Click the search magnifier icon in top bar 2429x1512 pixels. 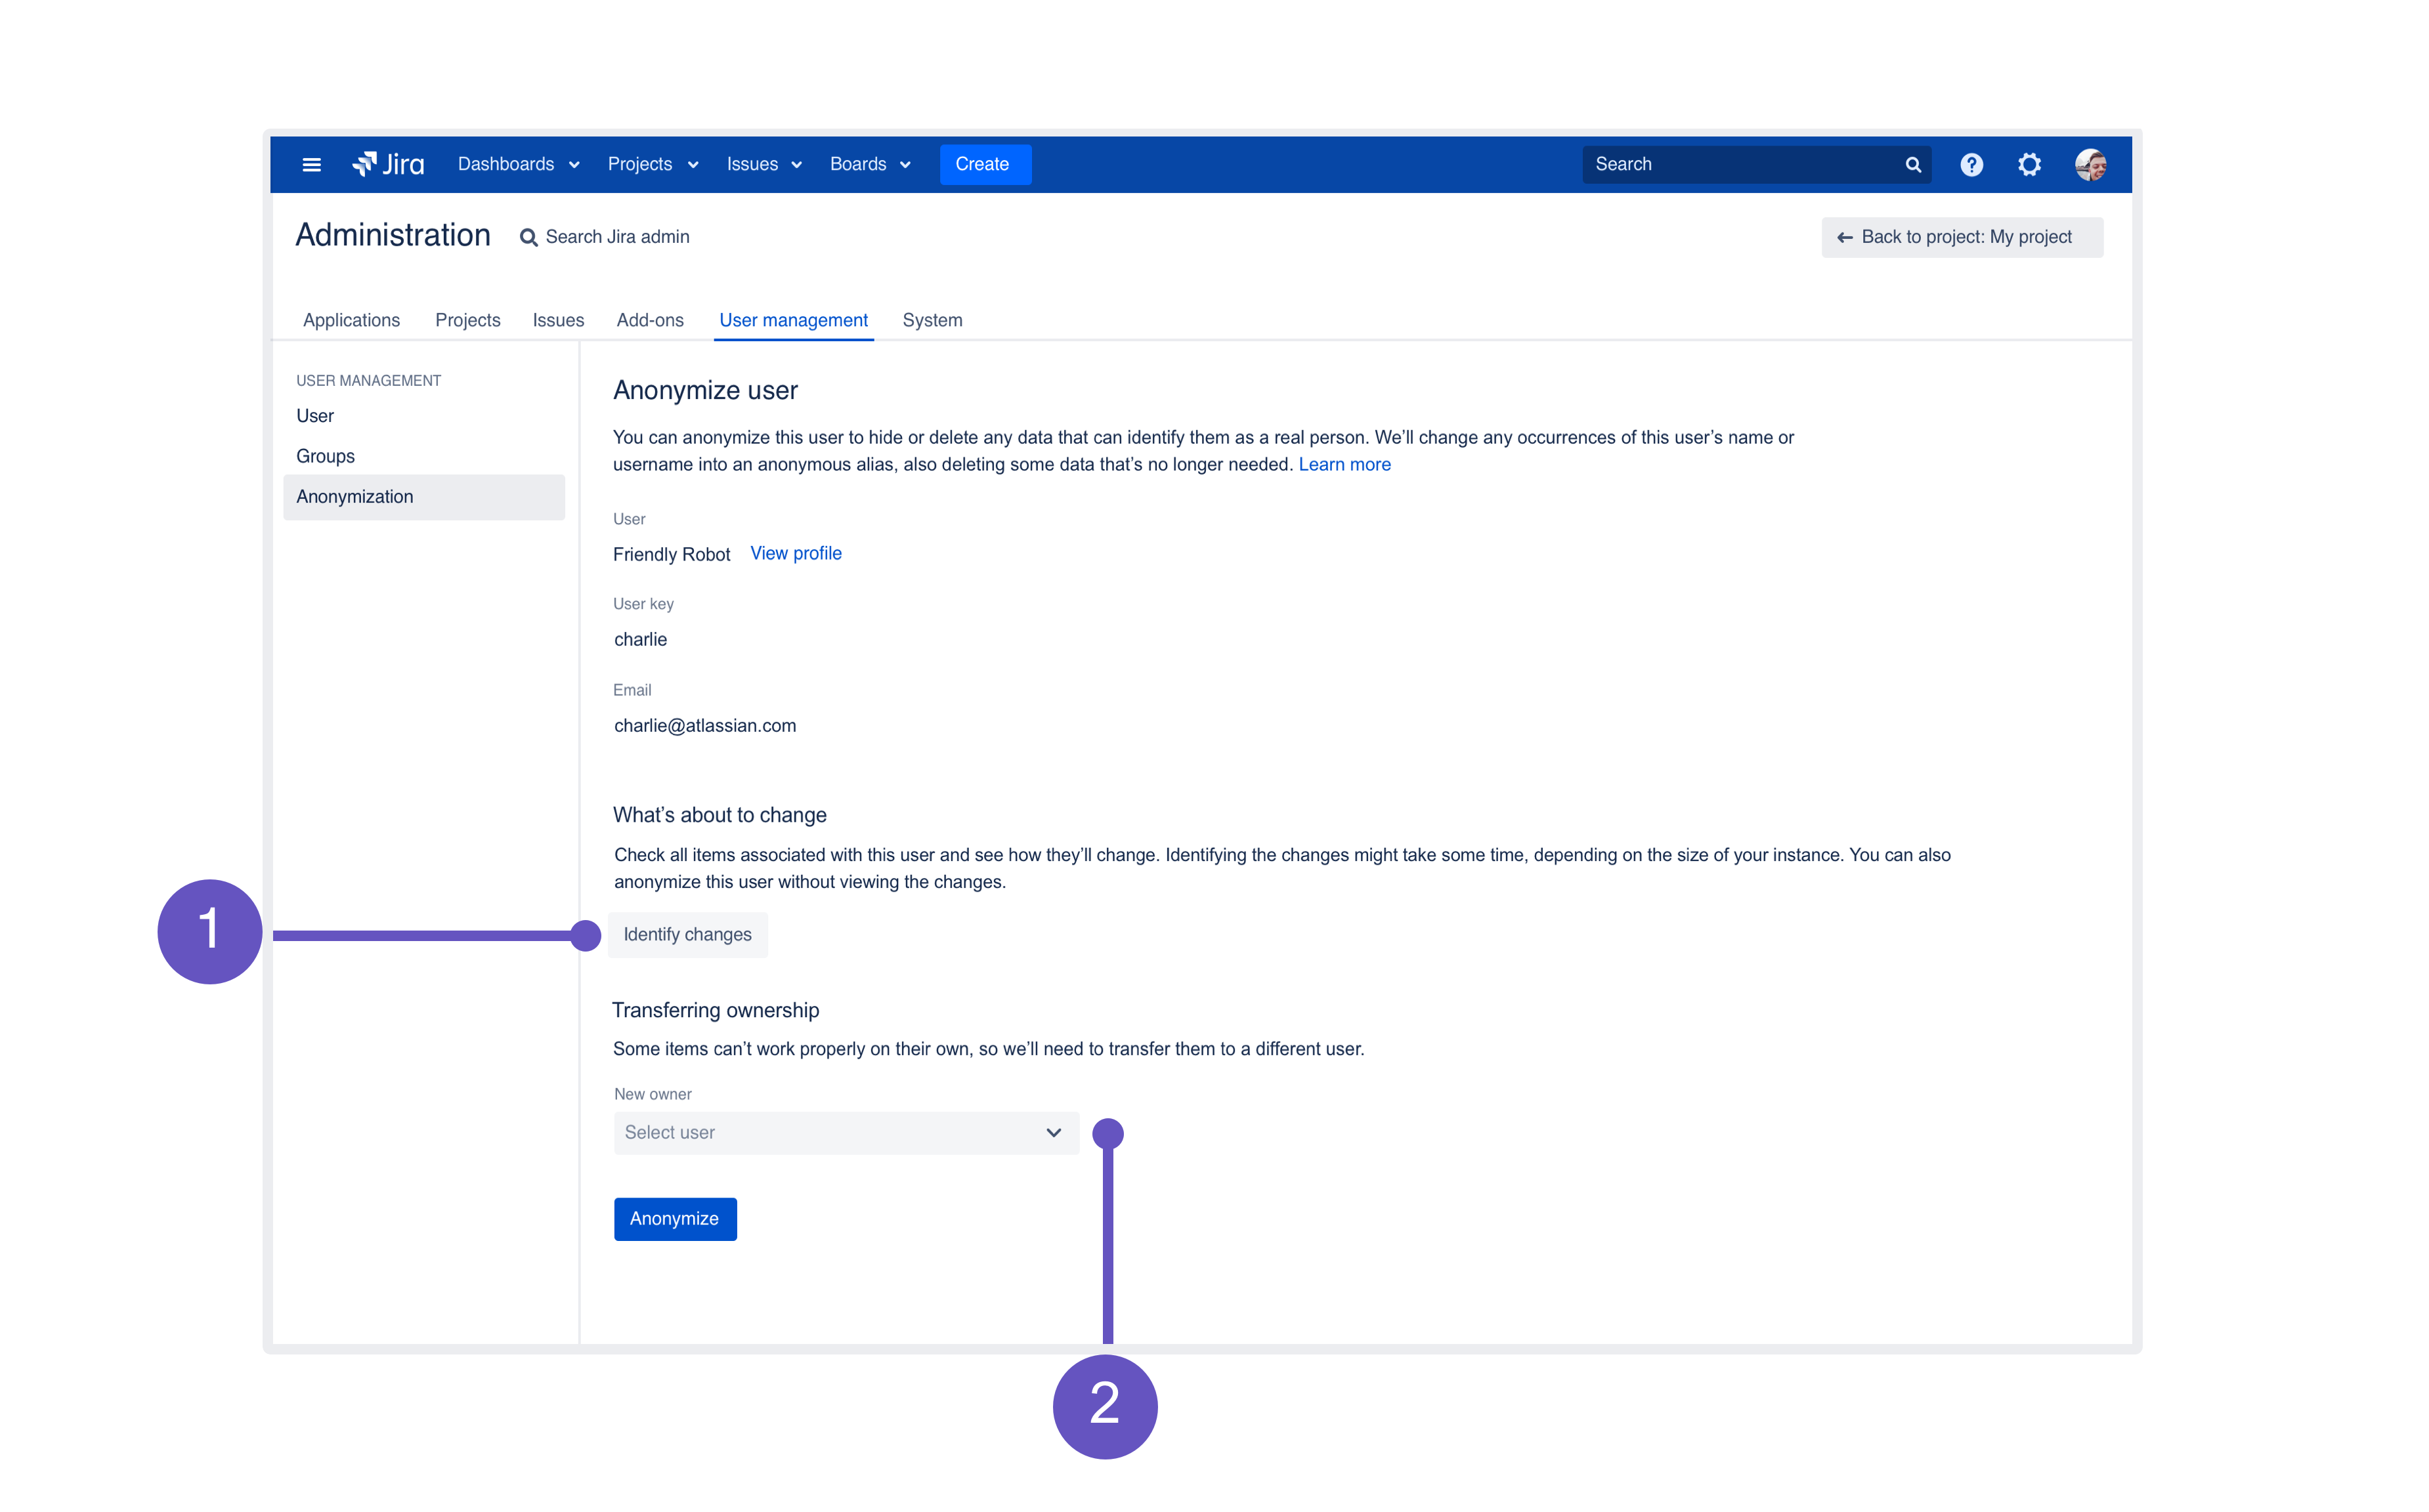pos(1912,165)
